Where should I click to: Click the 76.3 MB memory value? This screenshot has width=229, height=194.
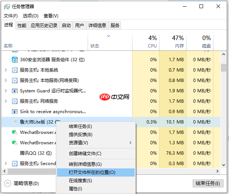coord(175,153)
